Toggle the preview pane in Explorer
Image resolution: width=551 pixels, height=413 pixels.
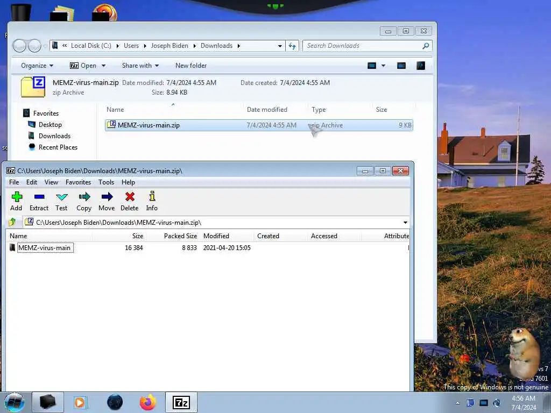pyautogui.click(x=401, y=66)
